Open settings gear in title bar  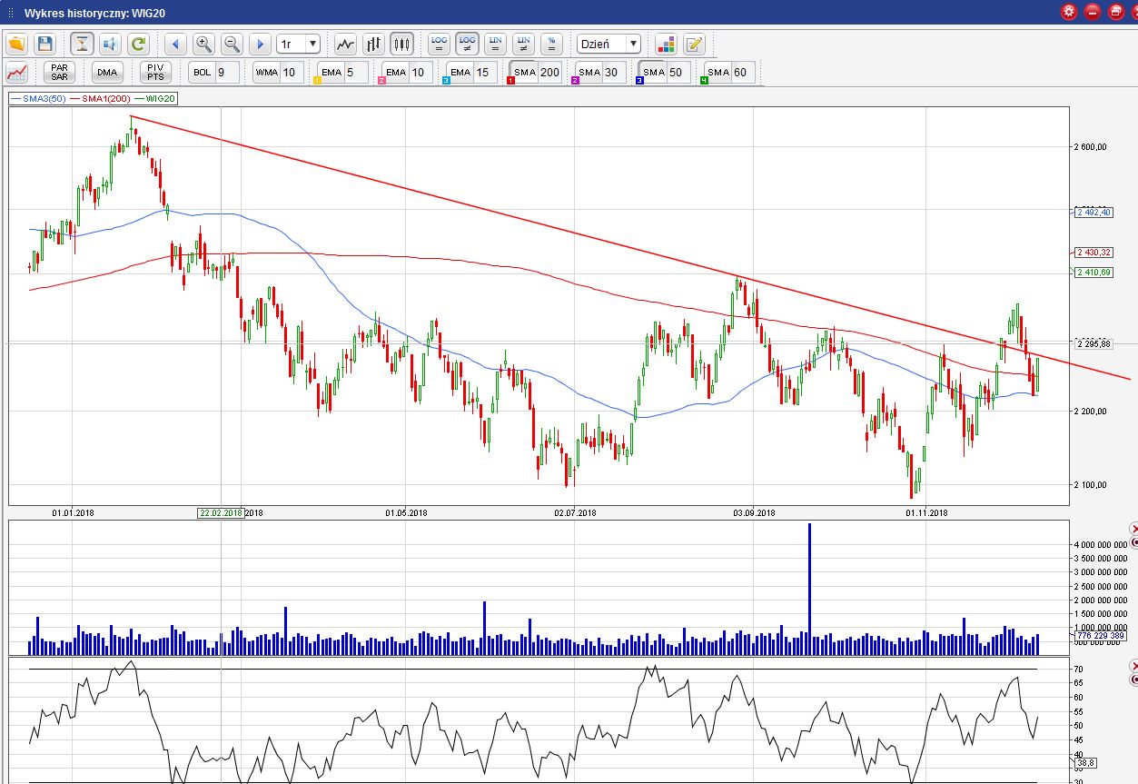pos(1069,12)
